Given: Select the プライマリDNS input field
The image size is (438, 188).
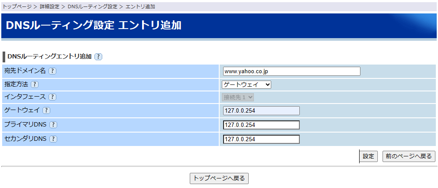Looking at the screenshot, I should click(261, 125).
